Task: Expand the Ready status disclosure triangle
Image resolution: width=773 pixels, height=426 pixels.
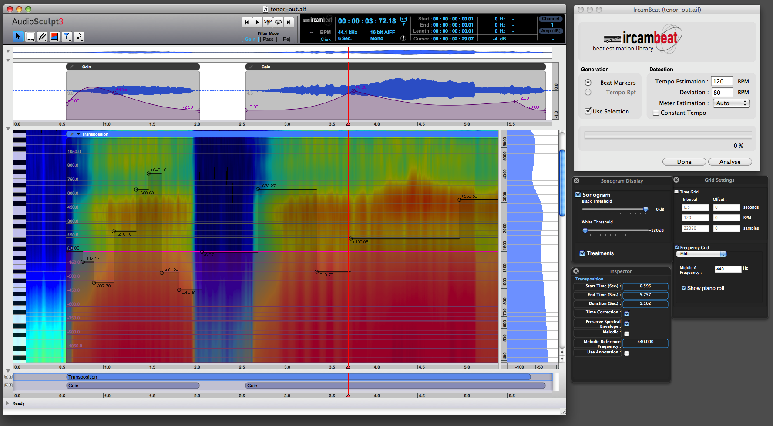Action: [x=7, y=403]
